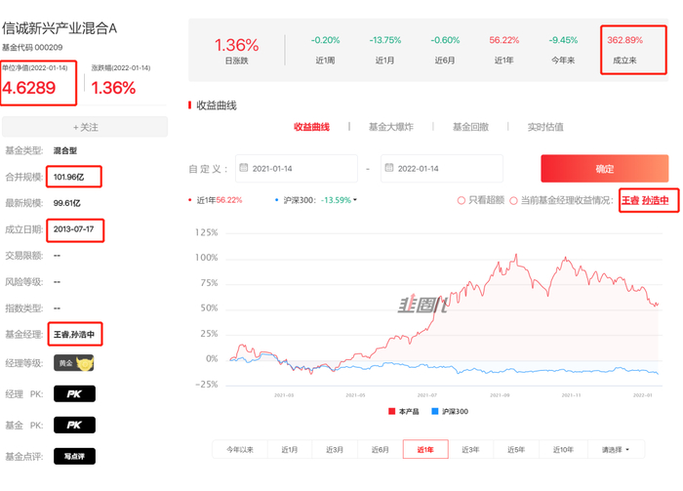The height and width of the screenshot is (491, 683).
Task: Switch to the 基金回撤 tab
Action: (x=470, y=127)
